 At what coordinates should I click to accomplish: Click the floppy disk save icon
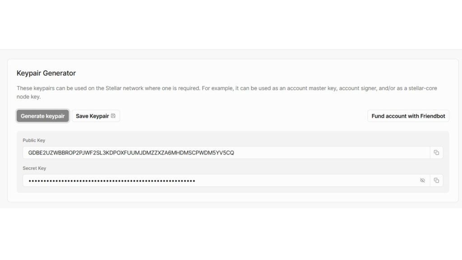click(x=113, y=116)
